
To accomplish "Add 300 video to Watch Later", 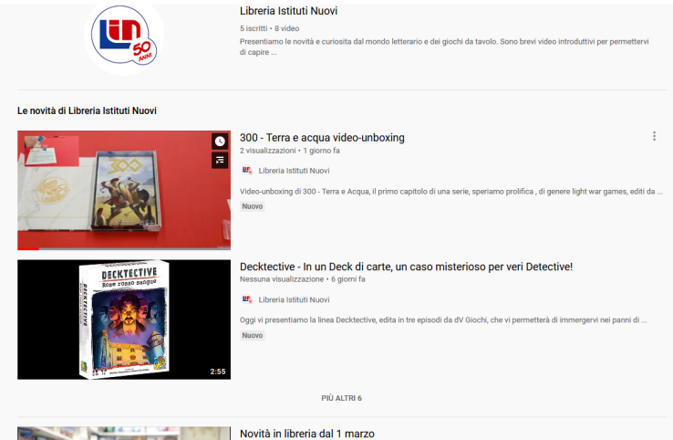I will click(x=220, y=141).
